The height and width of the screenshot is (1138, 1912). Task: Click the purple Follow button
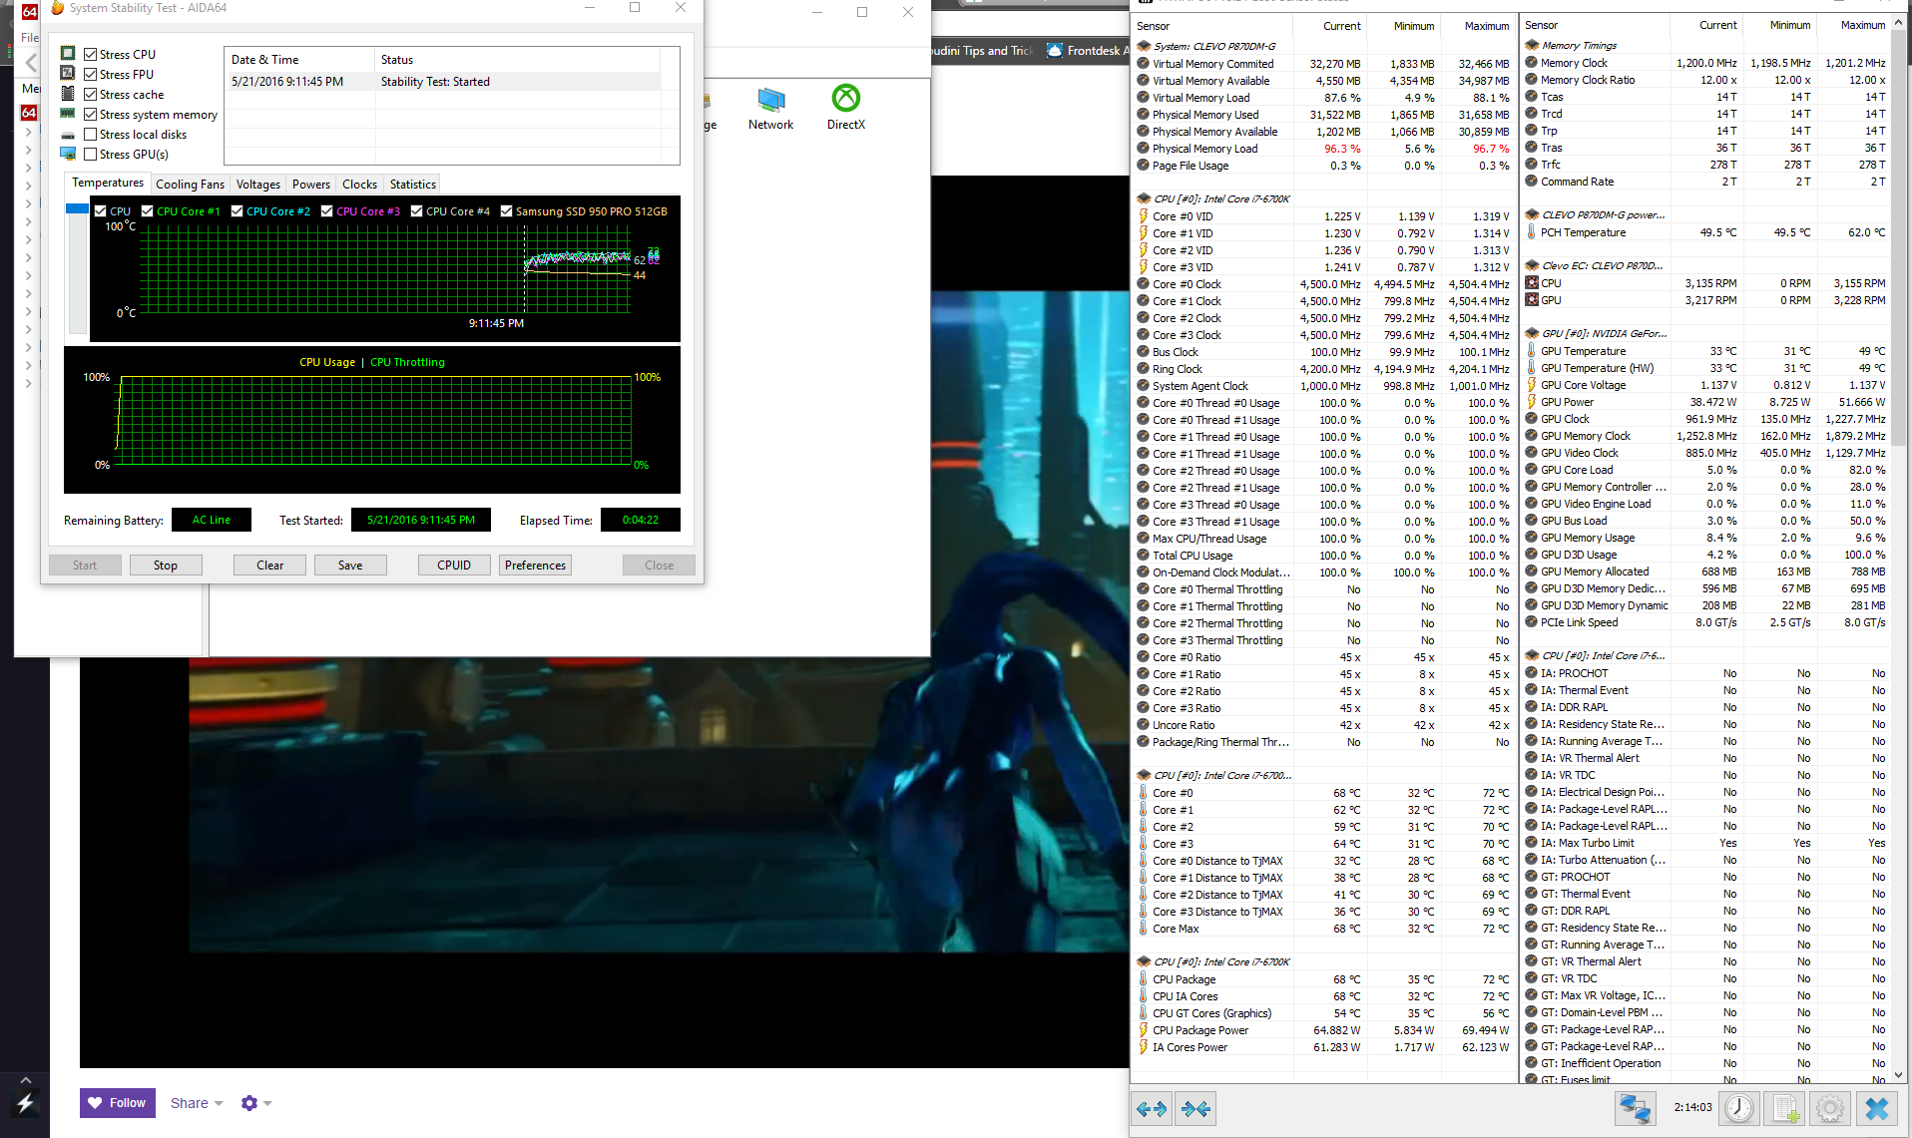(x=118, y=1103)
